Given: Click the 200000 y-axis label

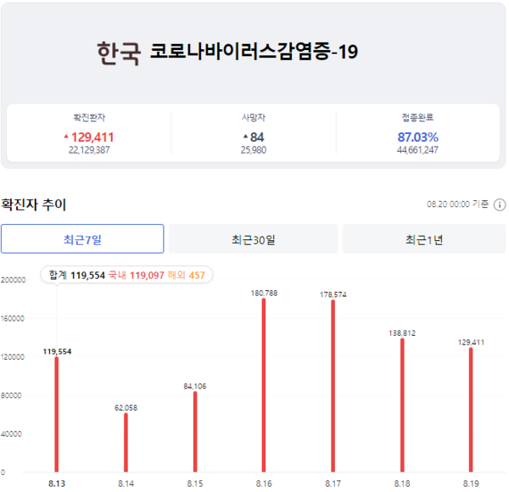Looking at the screenshot, I should pyautogui.click(x=13, y=280).
